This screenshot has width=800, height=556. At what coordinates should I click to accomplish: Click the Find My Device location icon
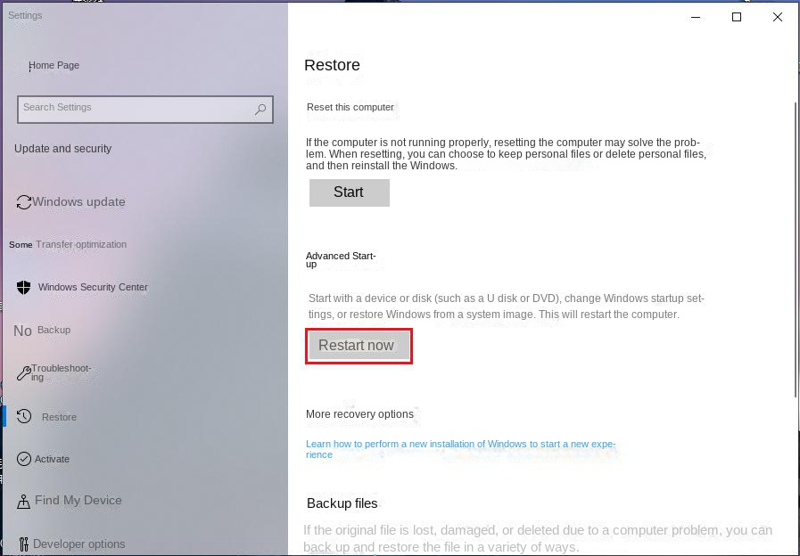(x=22, y=500)
